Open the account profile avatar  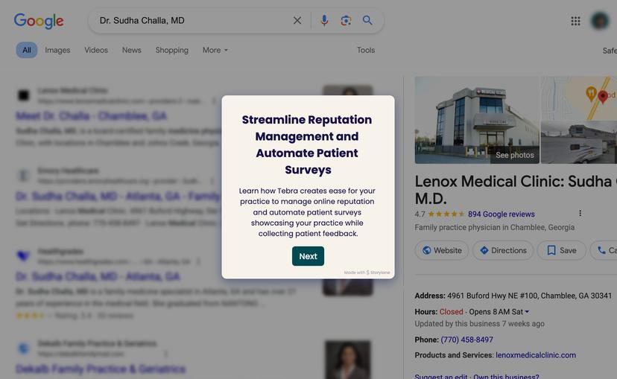pyautogui.click(x=600, y=21)
